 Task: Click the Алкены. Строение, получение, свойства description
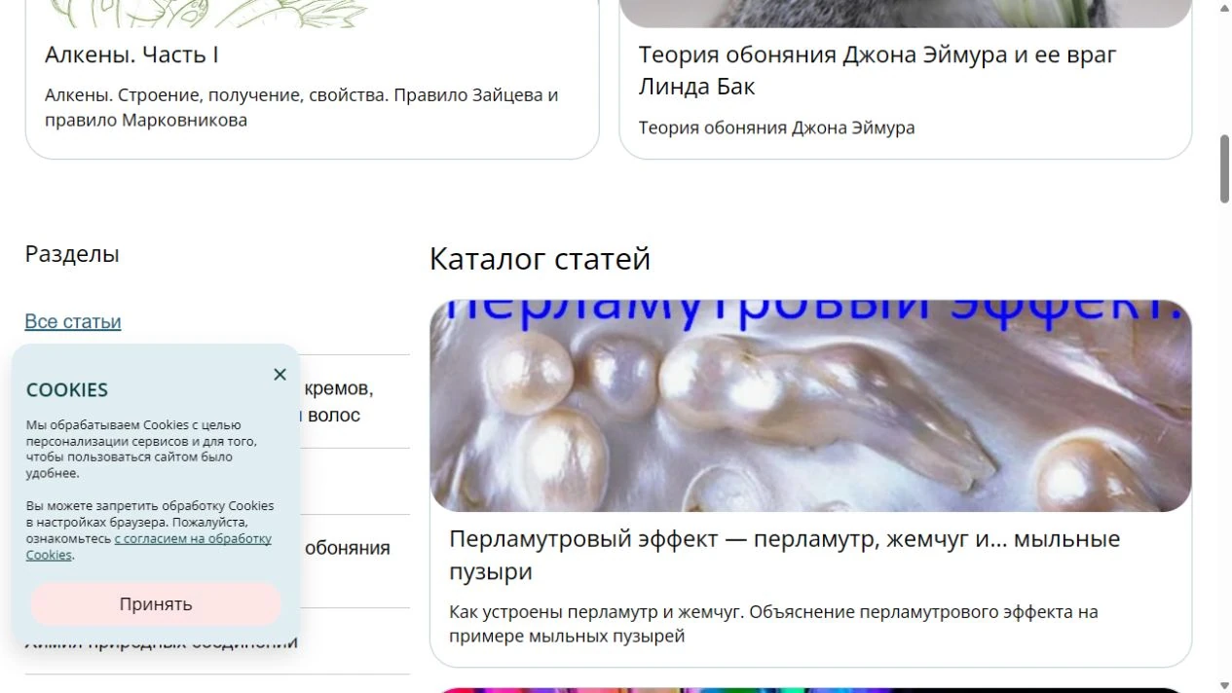[302, 108]
